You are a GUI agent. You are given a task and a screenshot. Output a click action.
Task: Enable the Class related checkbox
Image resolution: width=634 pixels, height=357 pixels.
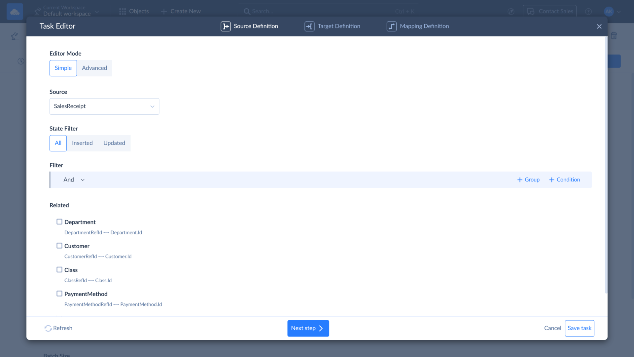pyautogui.click(x=59, y=270)
